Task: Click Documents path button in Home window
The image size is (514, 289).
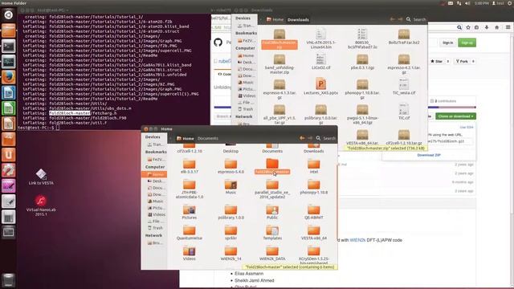Action: point(208,138)
